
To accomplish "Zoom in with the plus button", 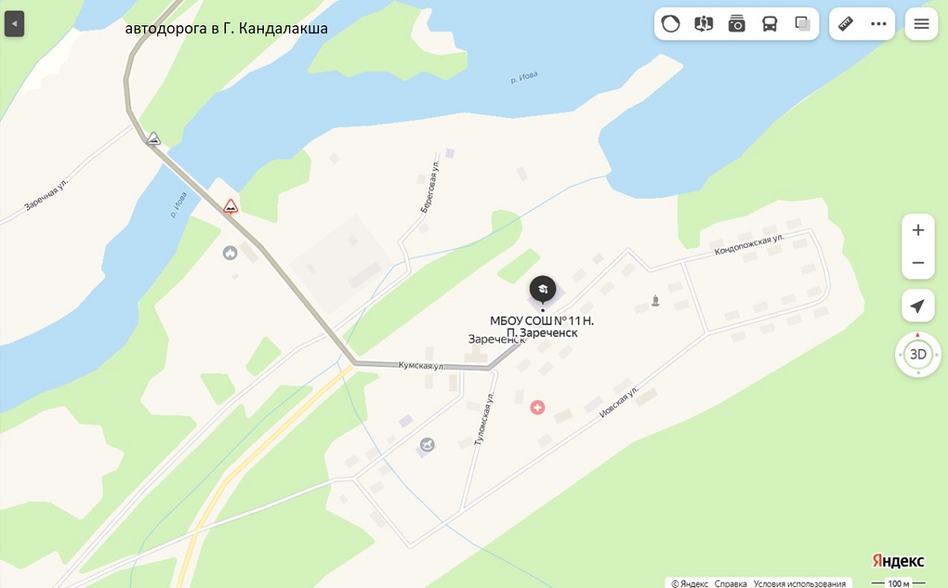I will [x=918, y=230].
